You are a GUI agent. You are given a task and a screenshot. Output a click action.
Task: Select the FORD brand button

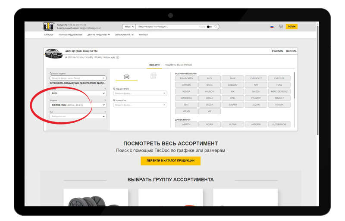tap(279, 85)
